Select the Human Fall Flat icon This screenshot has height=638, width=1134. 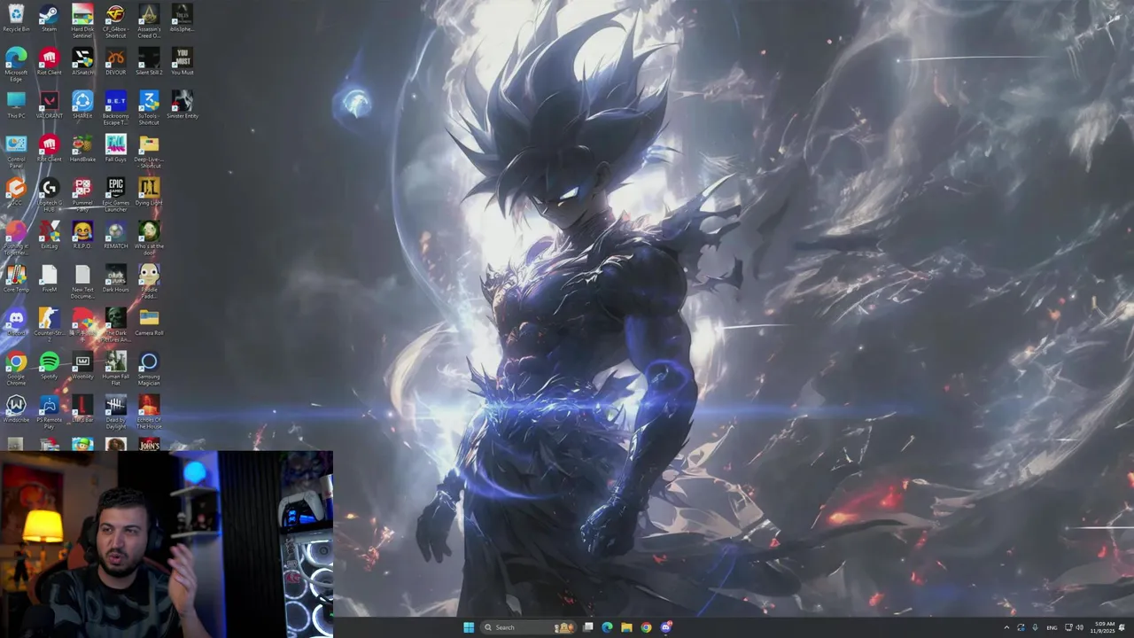click(x=115, y=369)
